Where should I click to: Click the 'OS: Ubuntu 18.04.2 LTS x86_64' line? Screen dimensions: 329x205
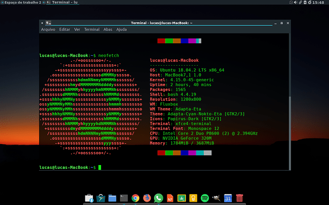tap(187, 70)
